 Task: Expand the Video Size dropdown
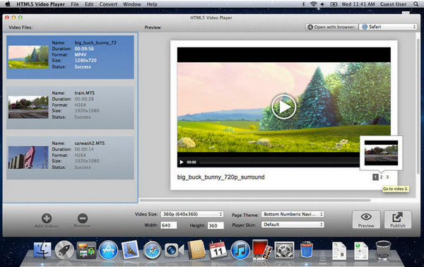point(192,214)
